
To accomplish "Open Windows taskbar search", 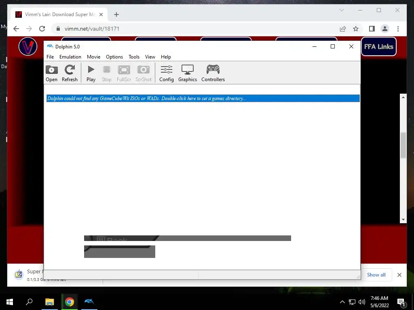I will 29,302.
